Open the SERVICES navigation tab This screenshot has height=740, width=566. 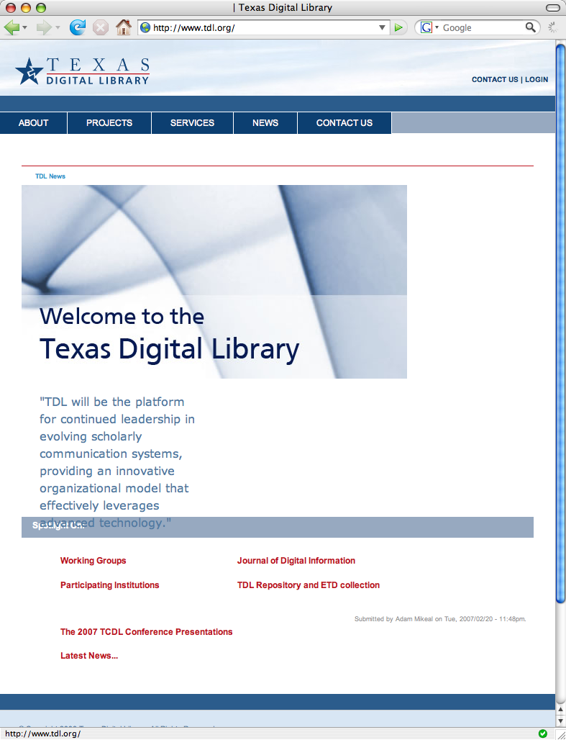pos(192,122)
